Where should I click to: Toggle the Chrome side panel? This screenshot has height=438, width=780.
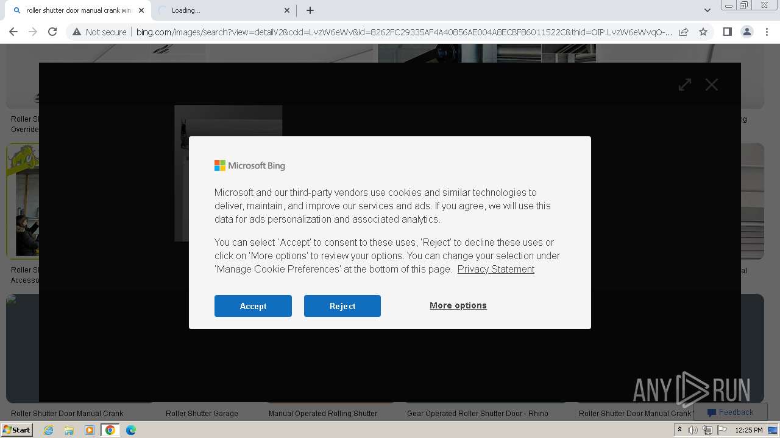[x=727, y=32]
